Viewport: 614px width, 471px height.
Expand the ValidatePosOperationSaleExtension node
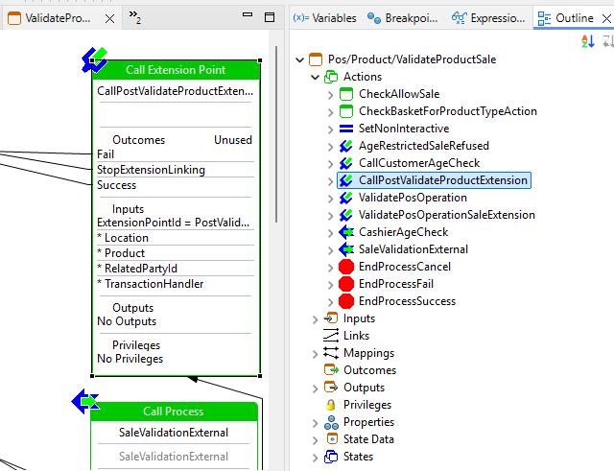click(330, 215)
